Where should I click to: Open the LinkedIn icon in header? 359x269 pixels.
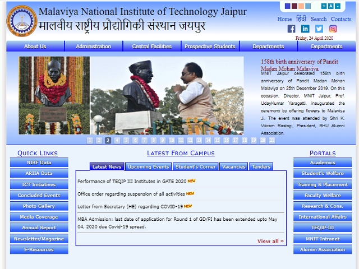point(305,29)
